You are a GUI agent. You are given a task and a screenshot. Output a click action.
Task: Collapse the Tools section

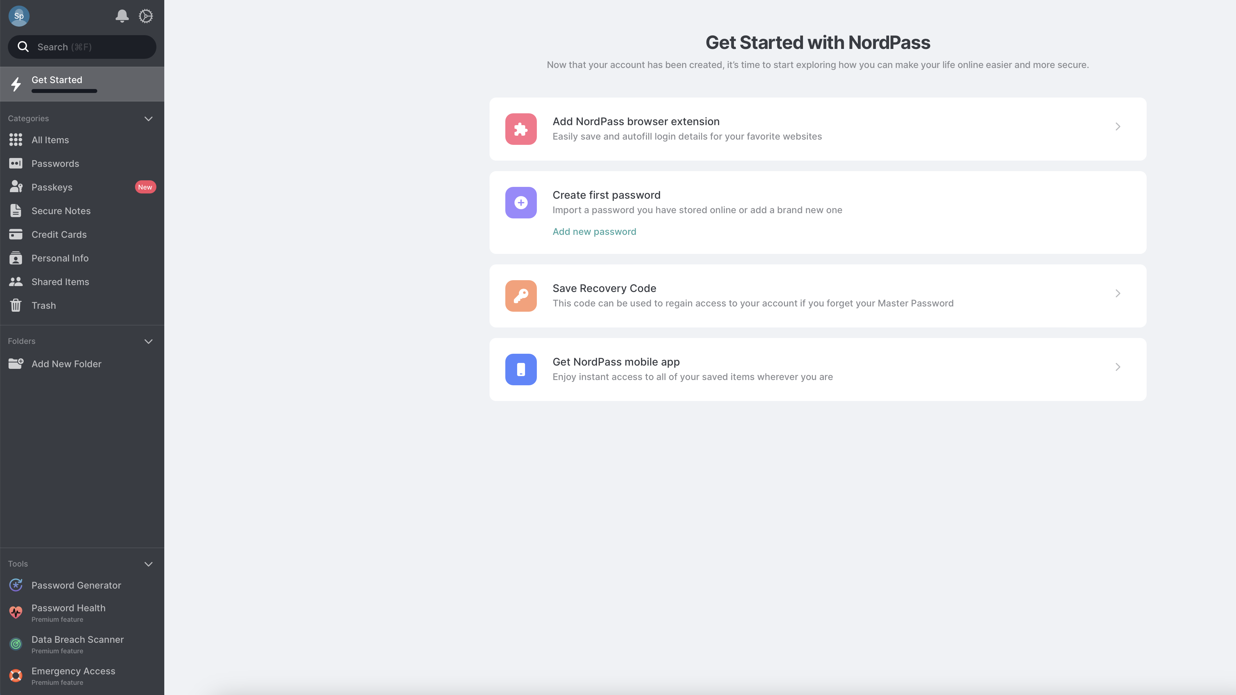click(x=148, y=564)
